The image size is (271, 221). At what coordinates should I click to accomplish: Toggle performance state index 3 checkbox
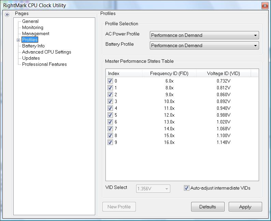pos(110,101)
